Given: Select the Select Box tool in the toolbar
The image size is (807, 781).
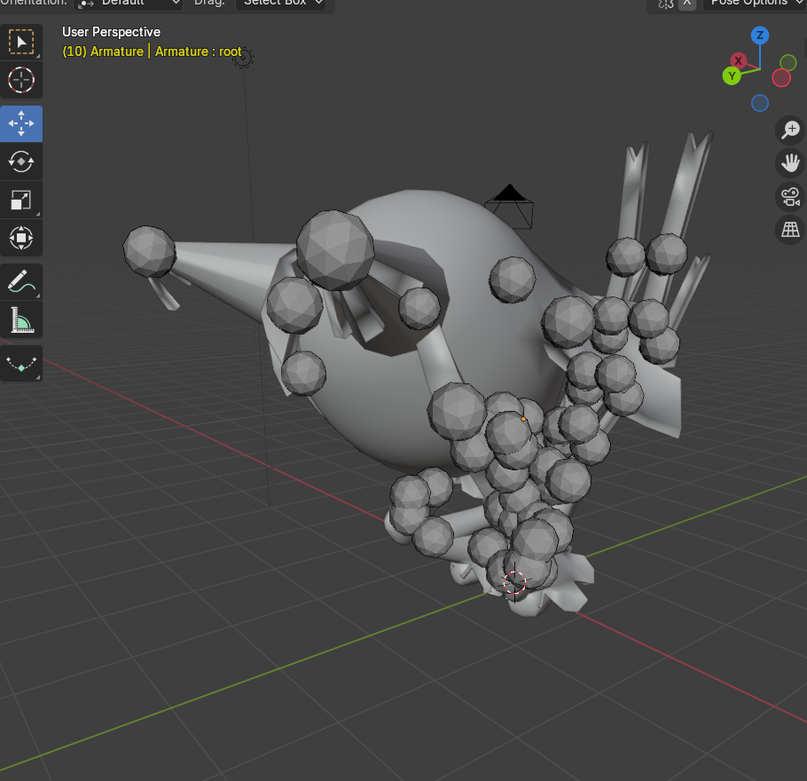Looking at the screenshot, I should pyautogui.click(x=21, y=43).
